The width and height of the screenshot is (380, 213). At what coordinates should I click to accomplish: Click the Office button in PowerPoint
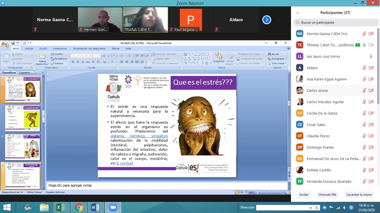(5, 45)
